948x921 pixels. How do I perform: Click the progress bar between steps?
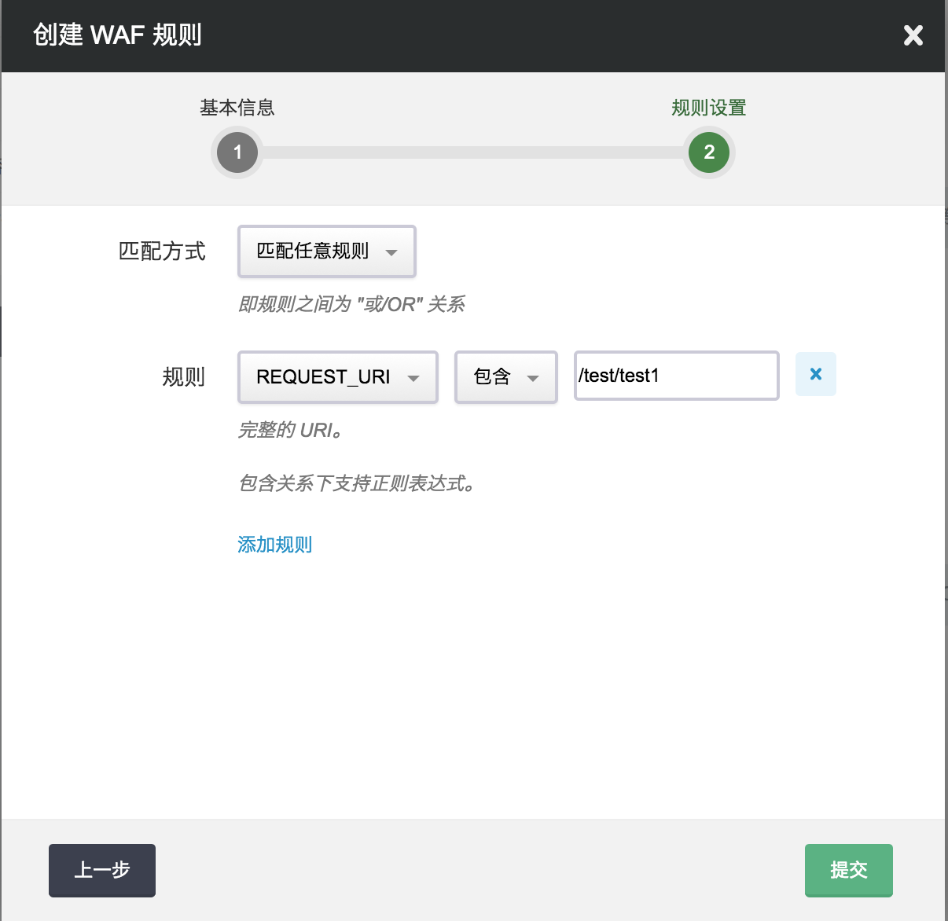[x=472, y=152]
